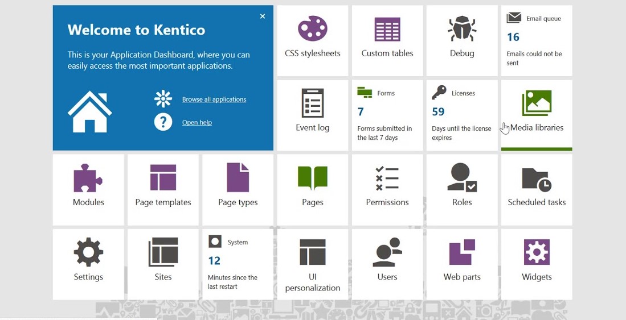Click 'Emails could not be sent' text
626x320 pixels.
point(534,58)
